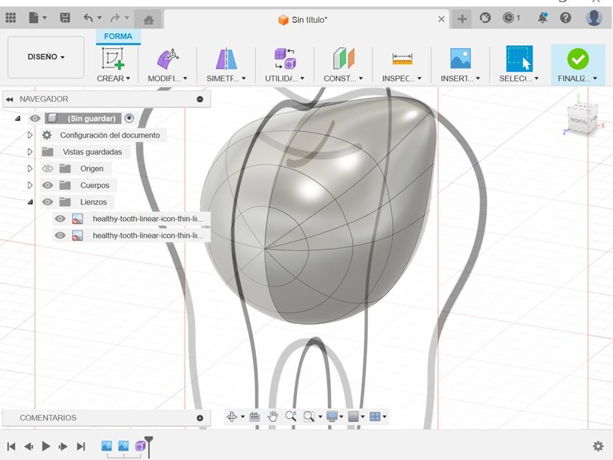Expand the Vistas guardadas node
Image resolution: width=613 pixels, height=460 pixels.
(30, 152)
